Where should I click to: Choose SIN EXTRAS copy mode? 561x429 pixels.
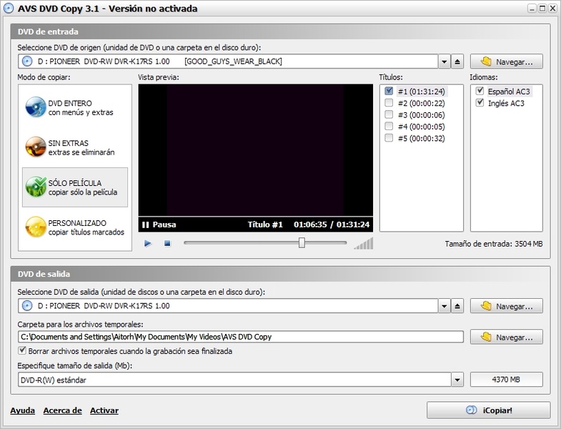point(75,147)
